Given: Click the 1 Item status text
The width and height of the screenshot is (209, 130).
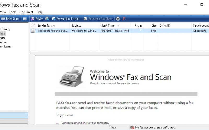Looking at the screenshot, I should (113, 128).
